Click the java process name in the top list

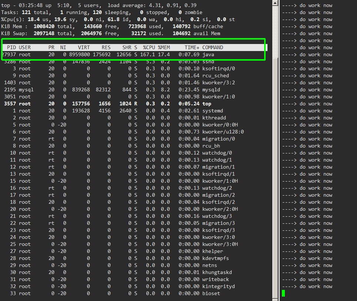coord(208,55)
